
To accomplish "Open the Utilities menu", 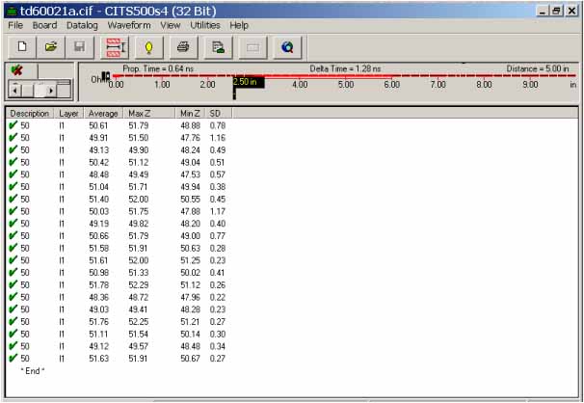I will [204, 25].
